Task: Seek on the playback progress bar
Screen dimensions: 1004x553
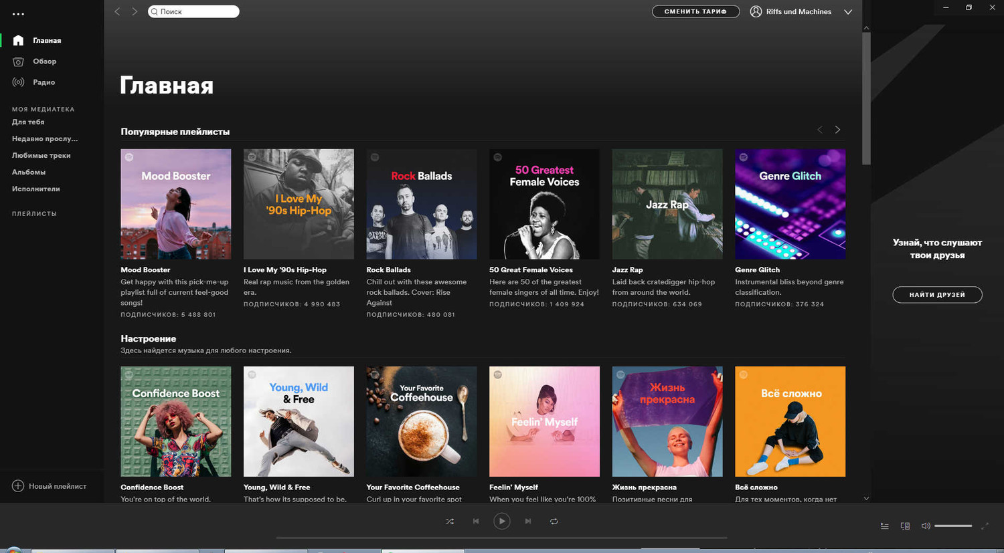Action: pos(502,538)
